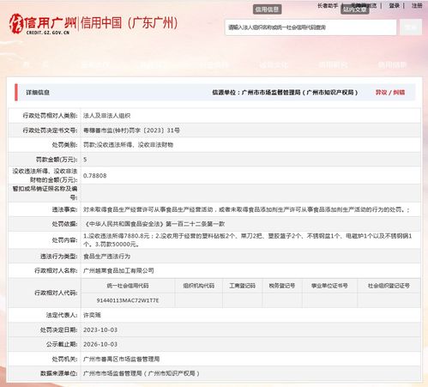Click the fine amount value 5
This screenshot has height=387, width=428.
click(85, 160)
